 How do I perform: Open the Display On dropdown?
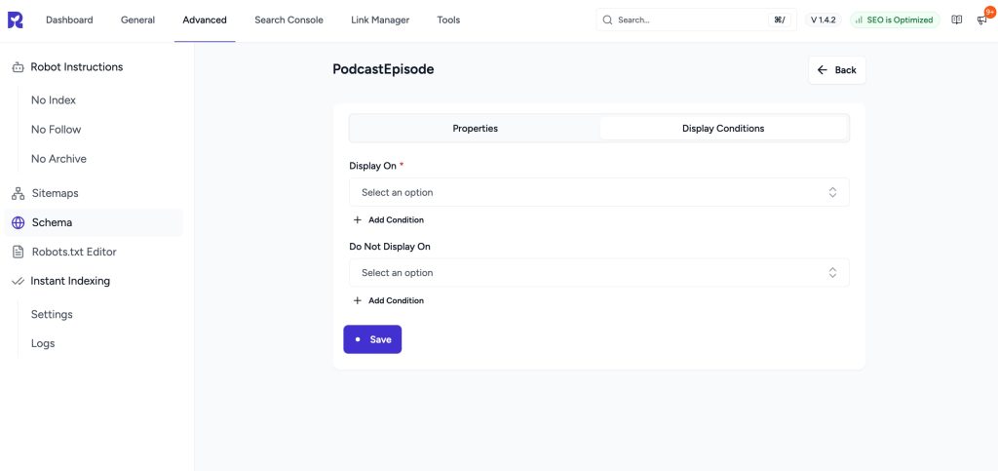pos(598,193)
